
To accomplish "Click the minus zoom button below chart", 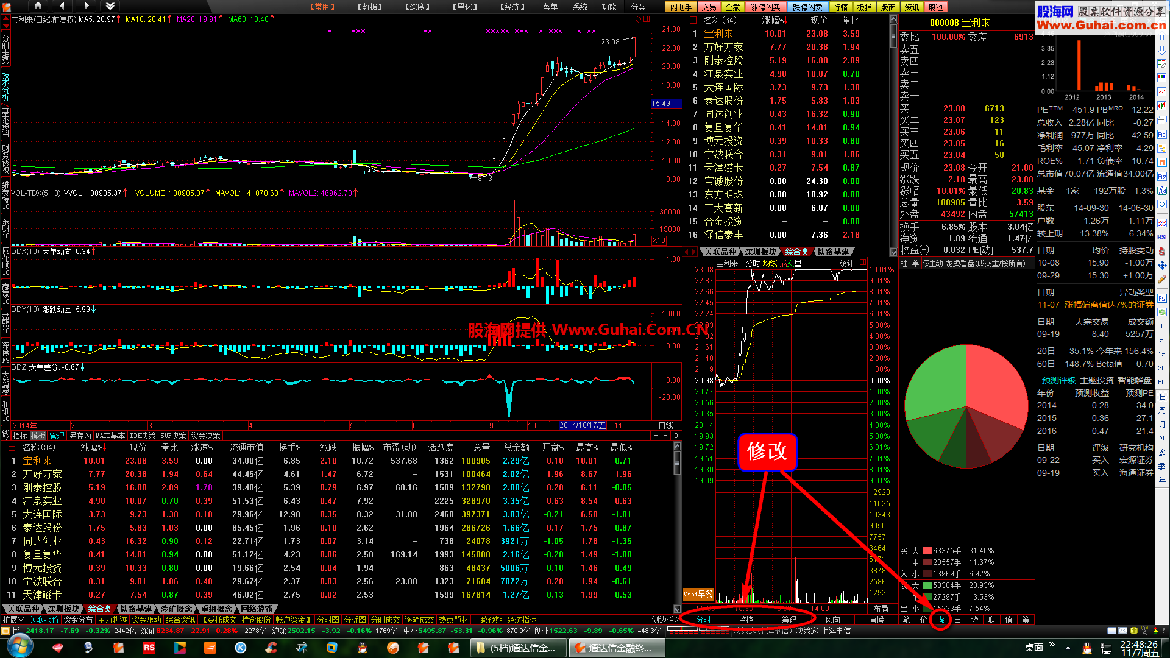I will (x=665, y=436).
